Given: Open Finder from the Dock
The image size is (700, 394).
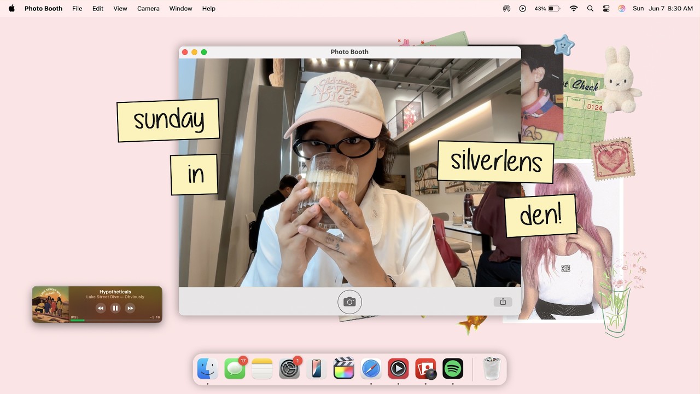Looking at the screenshot, I should point(208,369).
